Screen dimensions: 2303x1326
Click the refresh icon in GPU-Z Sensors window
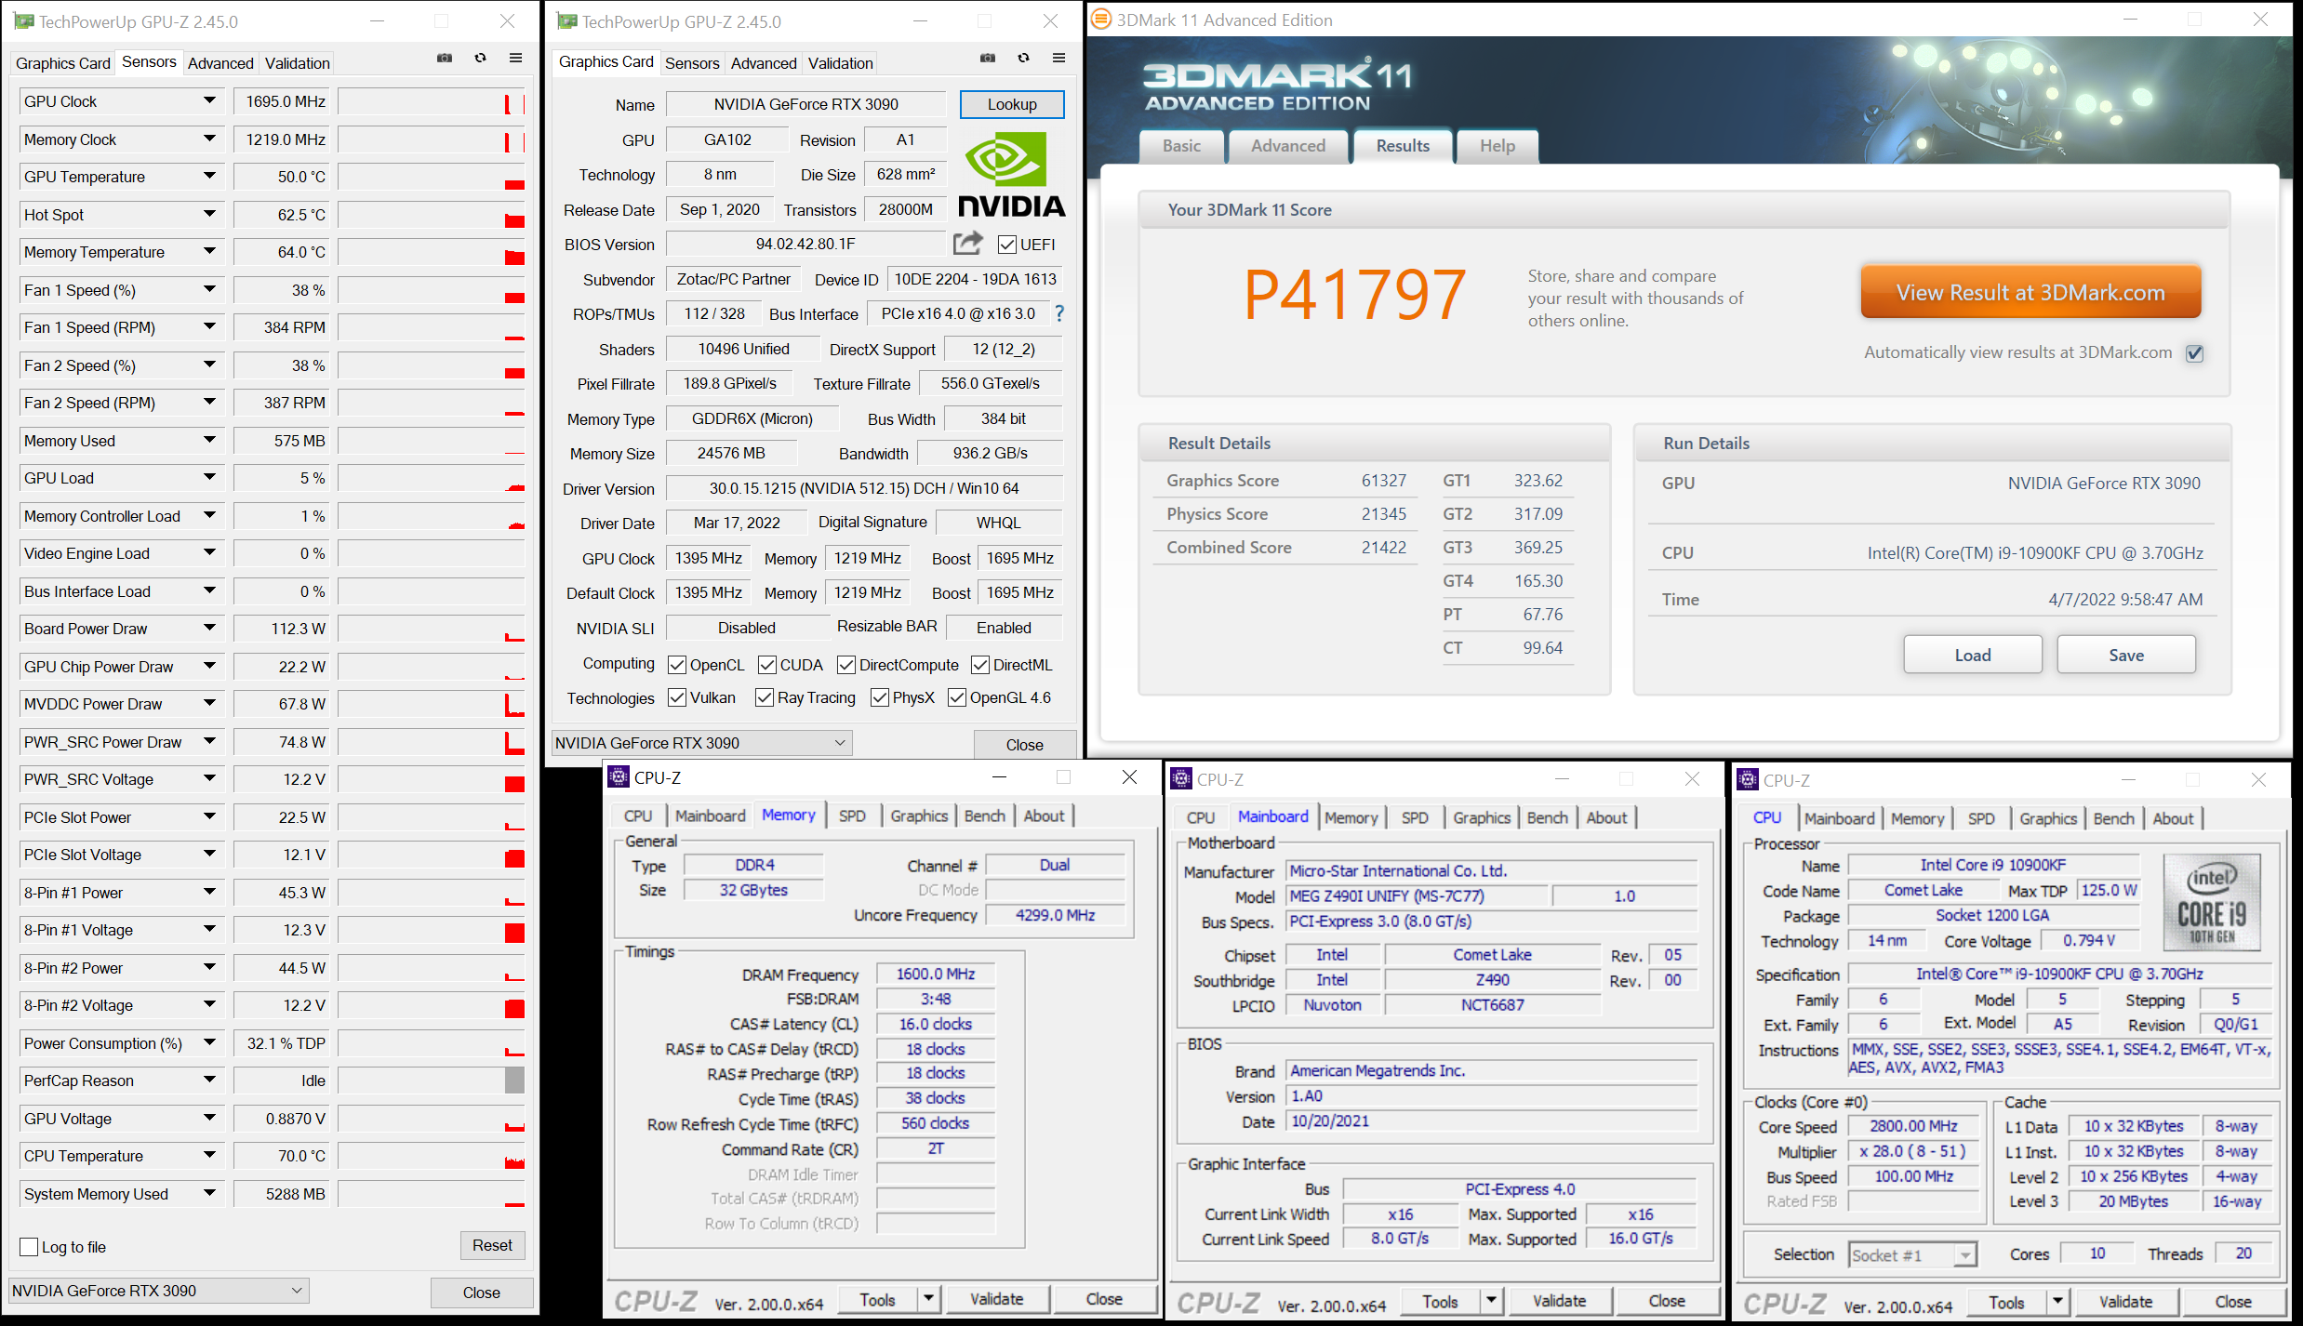coord(480,59)
